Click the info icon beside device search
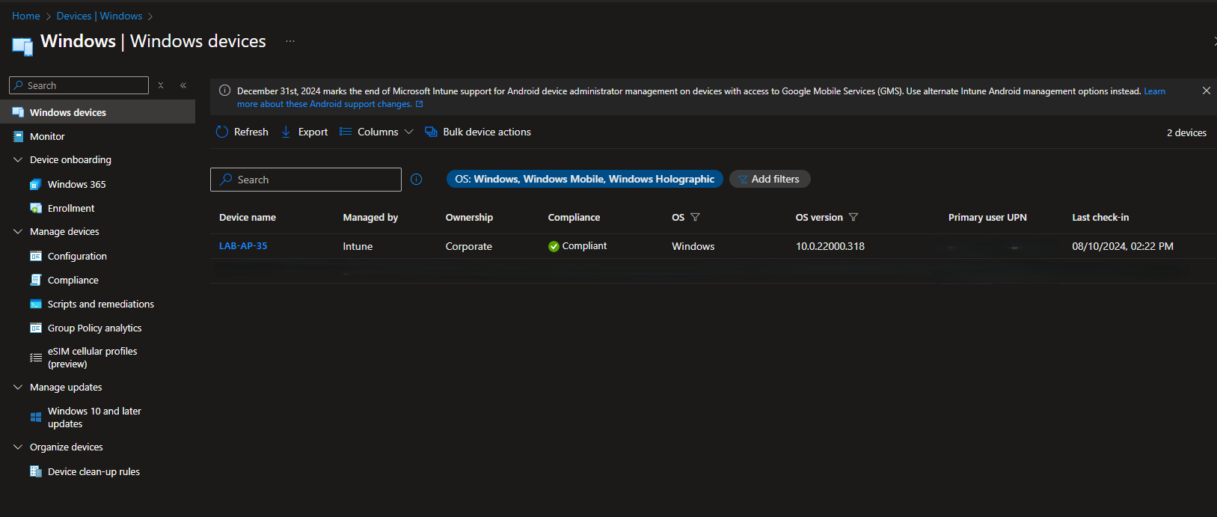 point(417,180)
